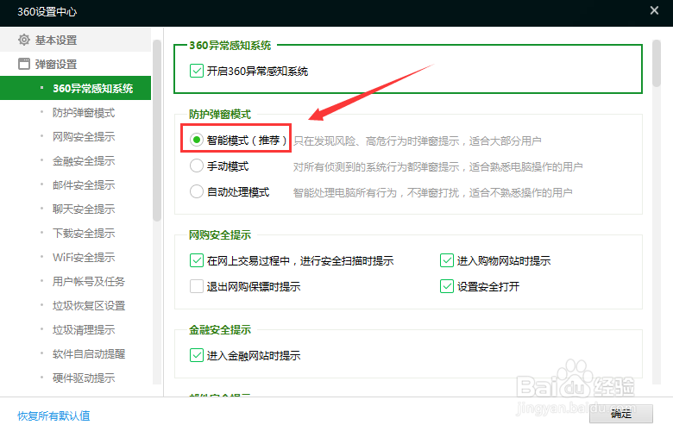Select 360异常感知系统 in sidebar
673x431 pixels.
tap(76, 88)
